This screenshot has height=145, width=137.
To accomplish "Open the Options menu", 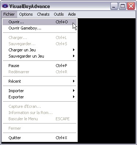I will click(x=26, y=14).
